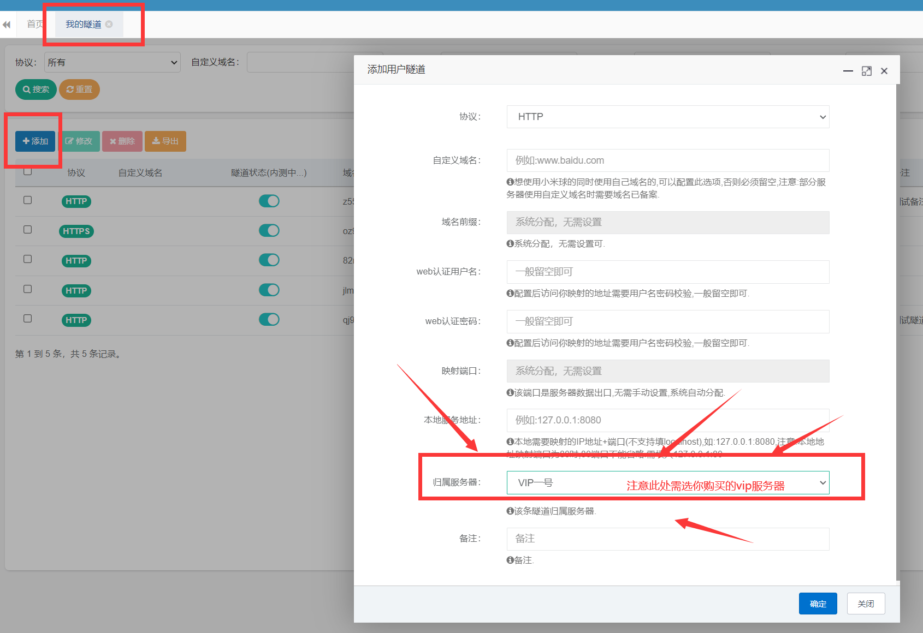The width and height of the screenshot is (923, 633).
Task: Click the 删除 delete button
Action: (122, 141)
